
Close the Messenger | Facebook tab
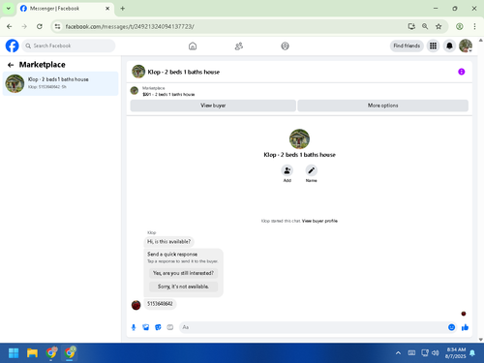[107, 9]
